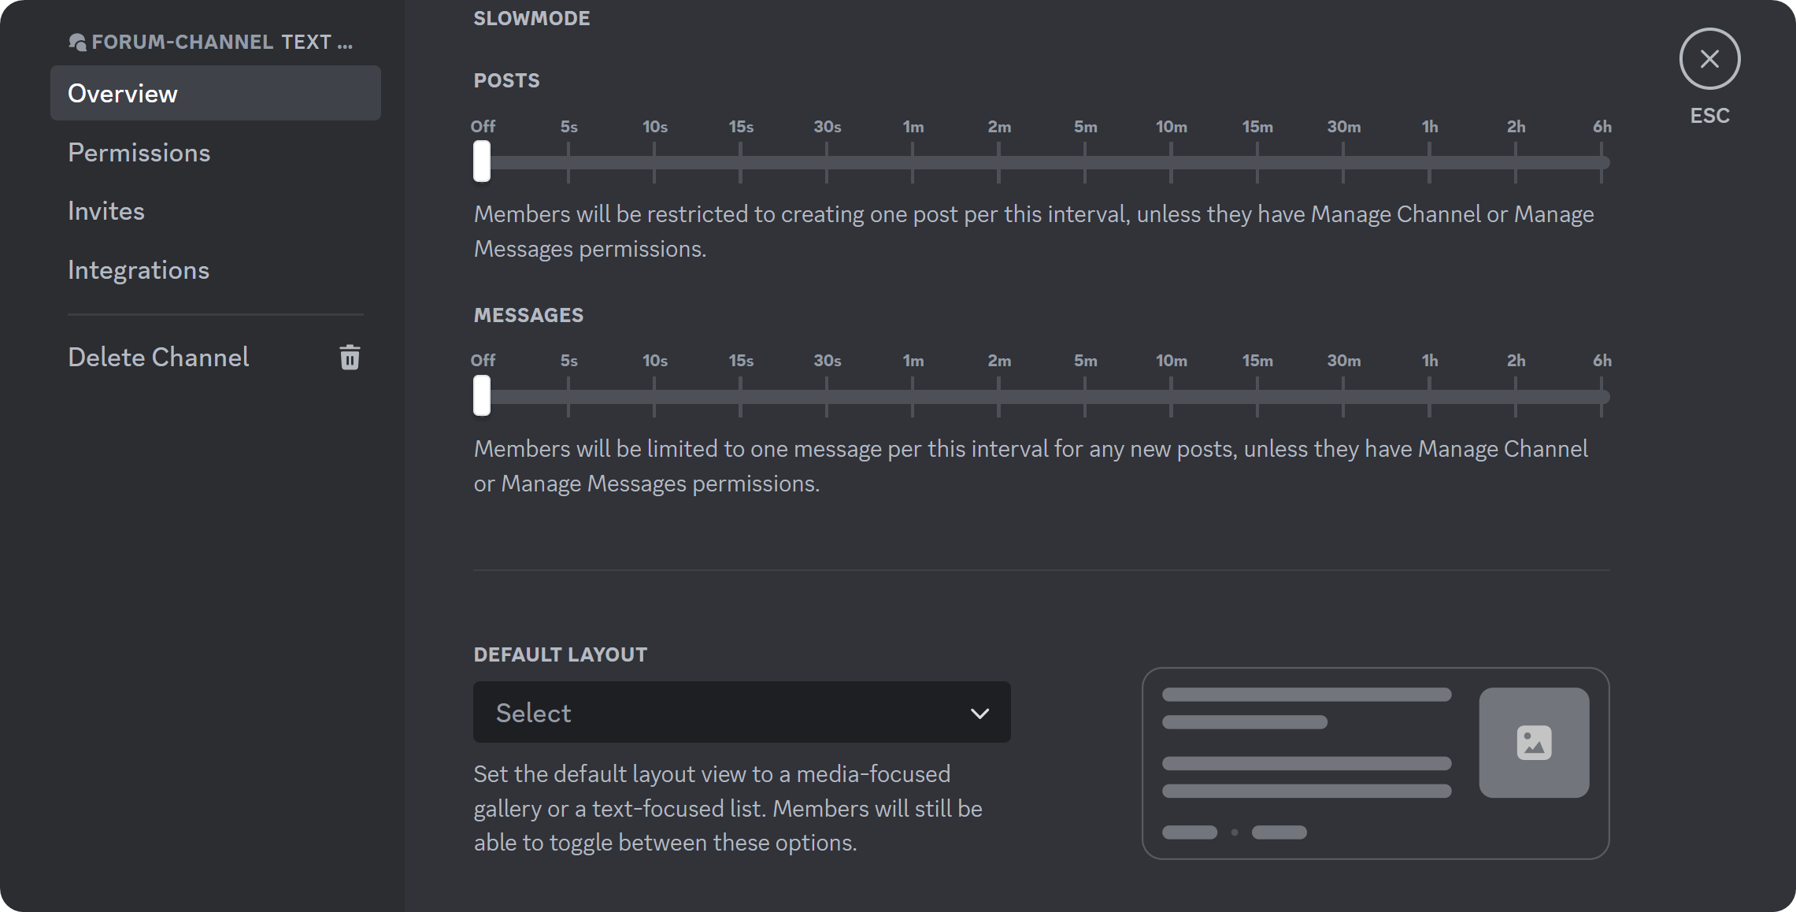Click the MESSAGES slowmode slider handle
This screenshot has width=1796, height=912.
pyautogui.click(x=482, y=395)
